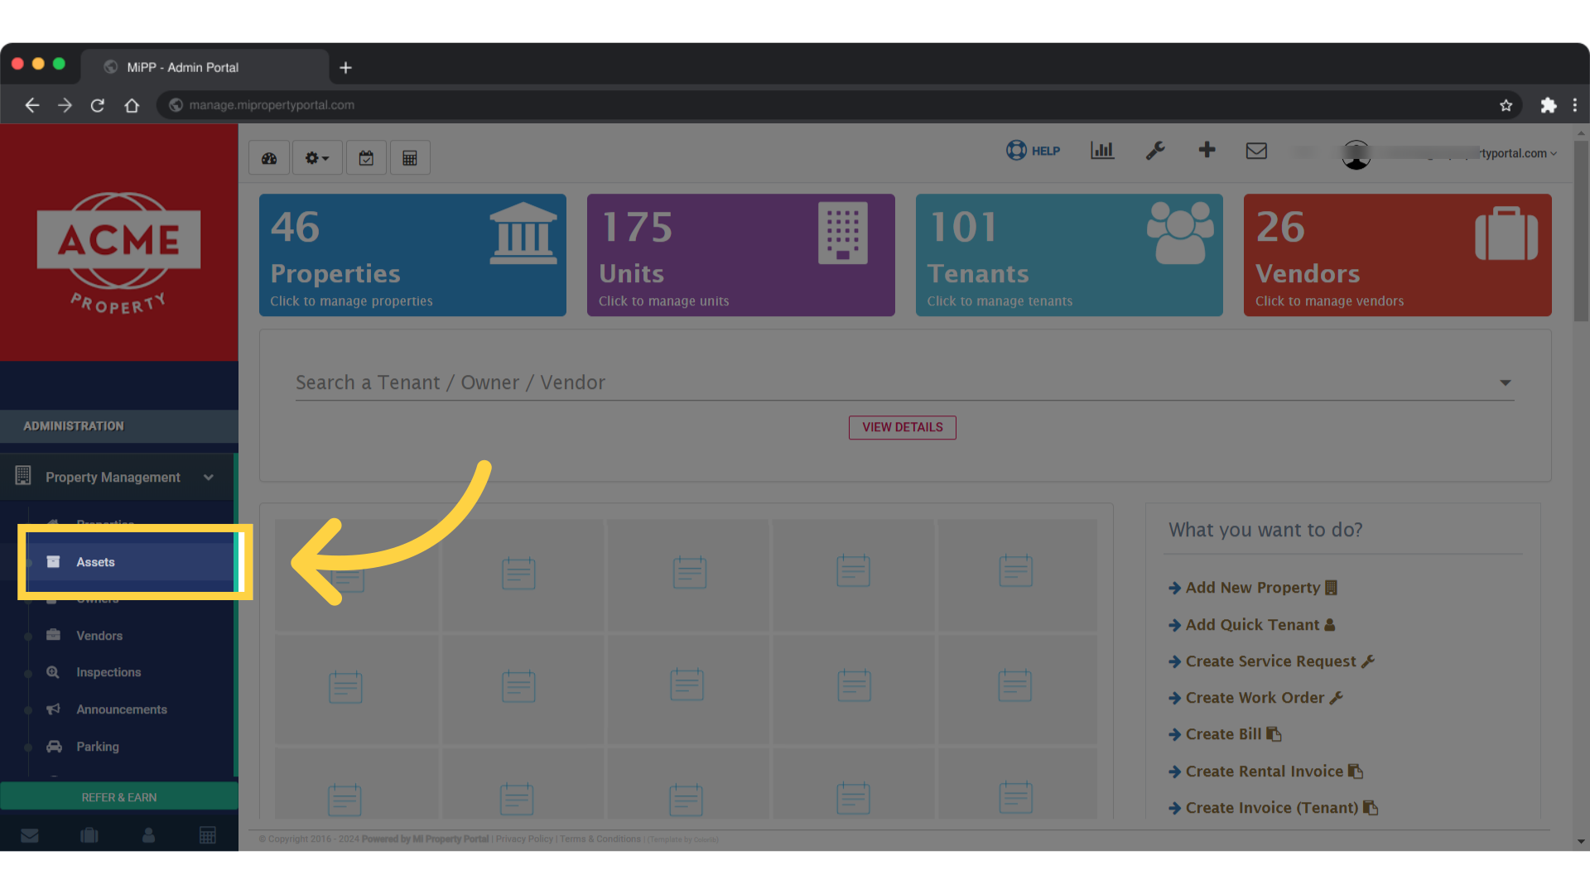Click the plus icon to add new item
The image size is (1590, 894).
click(1207, 151)
